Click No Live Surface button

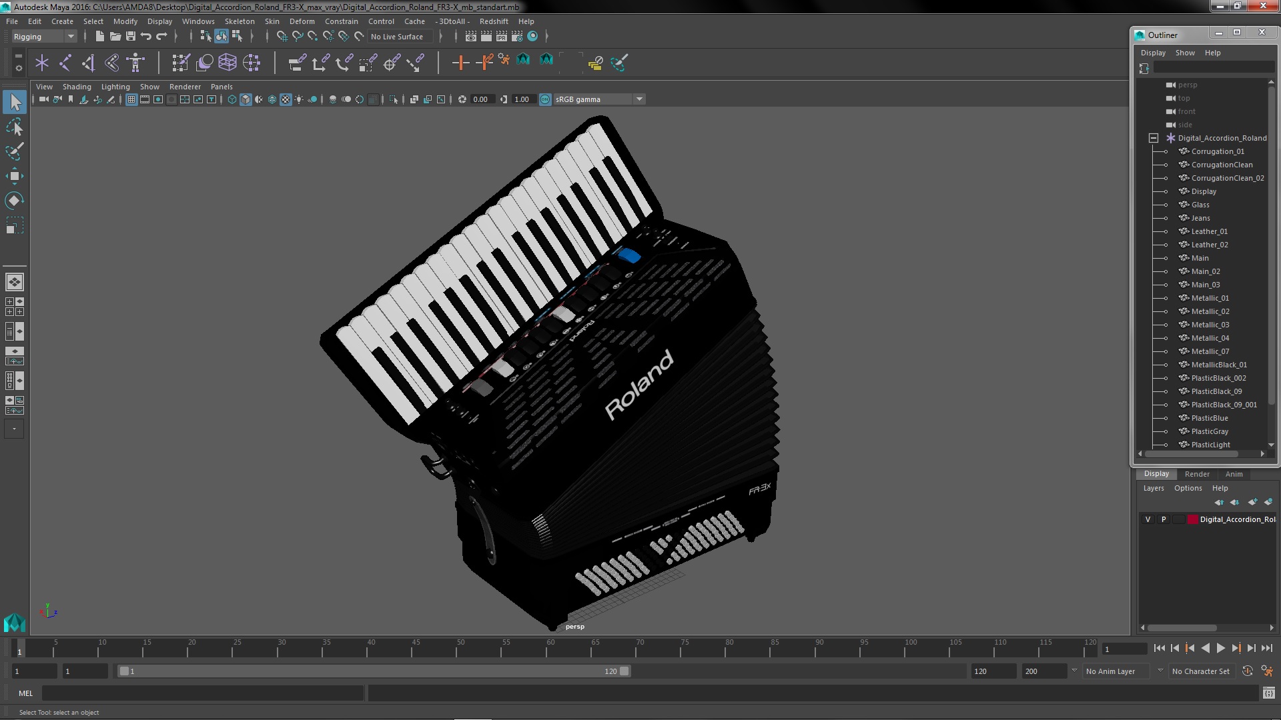400,37
